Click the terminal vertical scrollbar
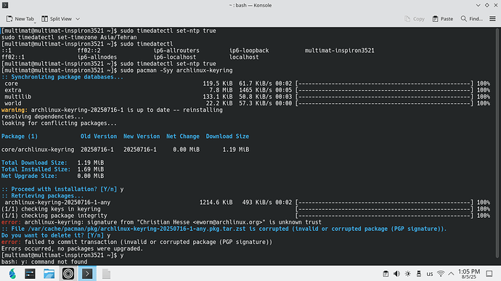This screenshot has width=501, height=281. pos(497,142)
